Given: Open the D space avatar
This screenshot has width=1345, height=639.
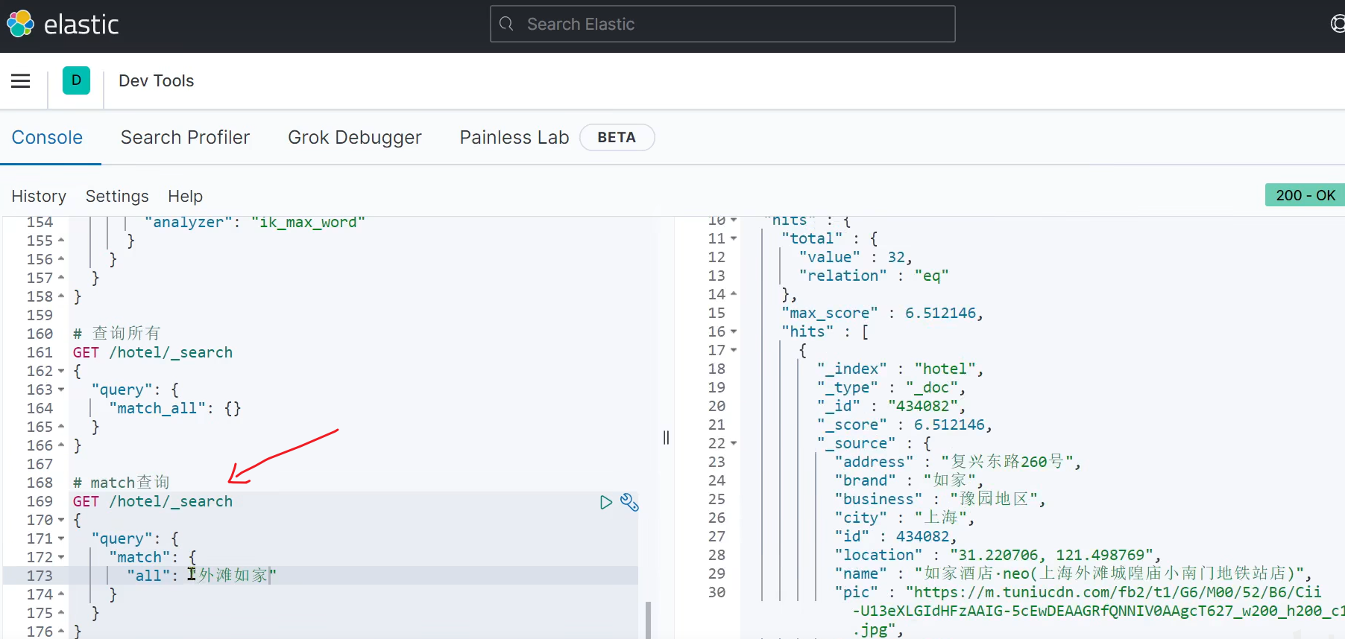Looking at the screenshot, I should (x=76, y=80).
